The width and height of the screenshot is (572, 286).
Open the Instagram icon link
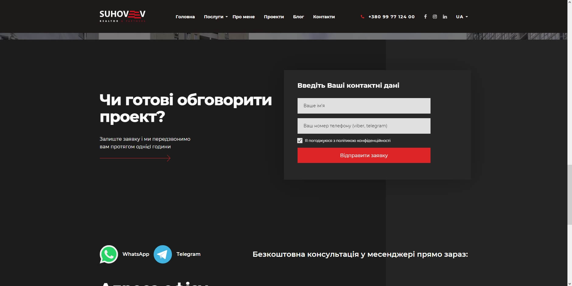(435, 17)
